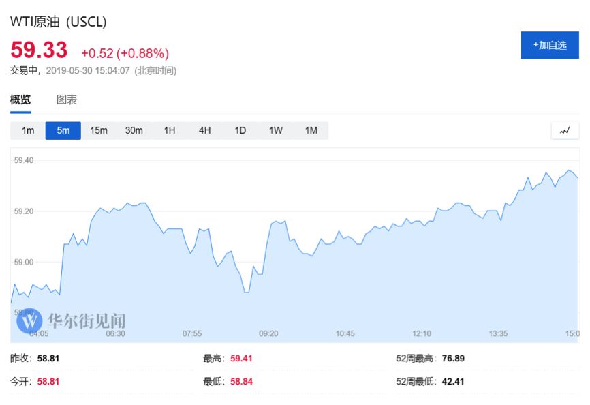Select the 4H interval
The height and width of the screenshot is (405, 590).
[x=204, y=130]
